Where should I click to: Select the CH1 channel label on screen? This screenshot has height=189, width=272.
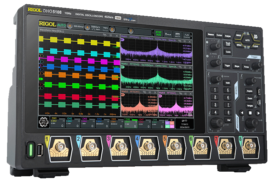click(54, 118)
